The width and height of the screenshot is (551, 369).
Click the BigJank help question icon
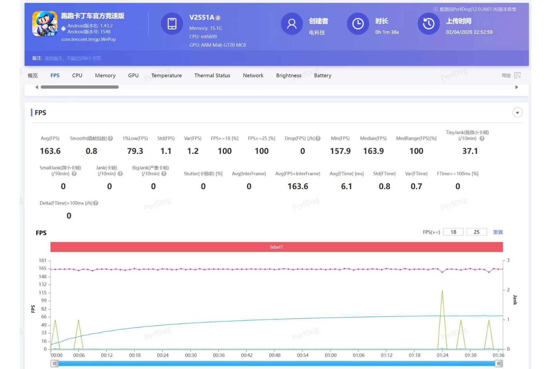point(164,174)
